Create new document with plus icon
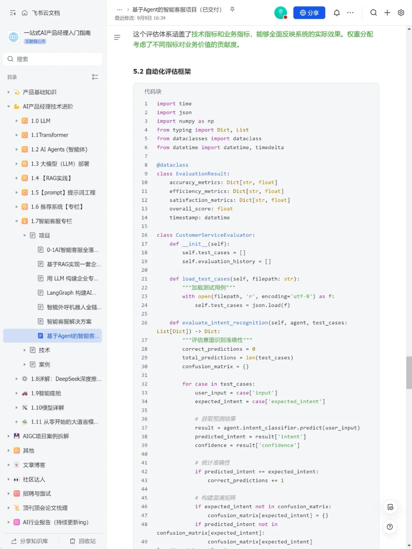The width and height of the screenshot is (412, 549). pos(387,13)
